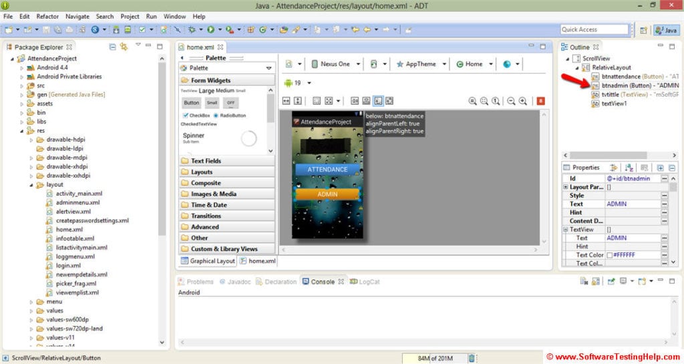
Task: Switch to the LogCat tab
Action: coord(365,282)
